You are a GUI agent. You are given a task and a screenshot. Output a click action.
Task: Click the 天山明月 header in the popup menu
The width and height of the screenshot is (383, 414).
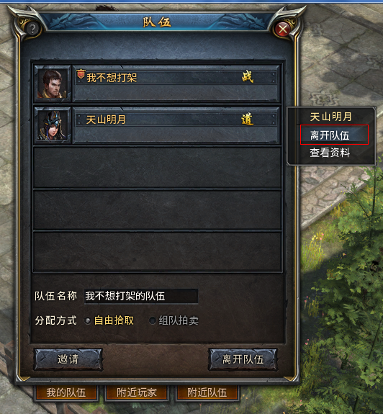330,117
